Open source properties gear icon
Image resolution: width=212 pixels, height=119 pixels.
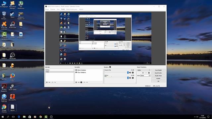[81, 82]
